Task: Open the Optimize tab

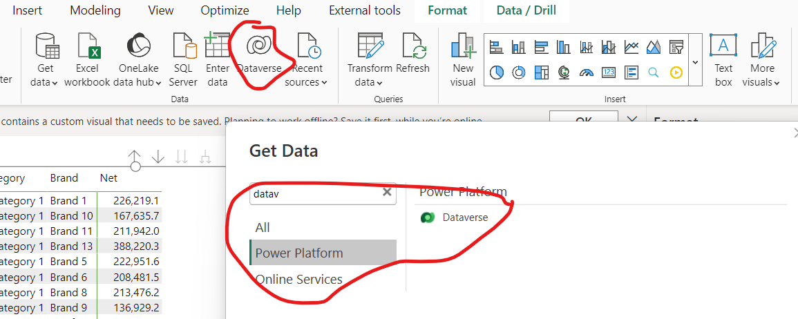Action: click(225, 10)
